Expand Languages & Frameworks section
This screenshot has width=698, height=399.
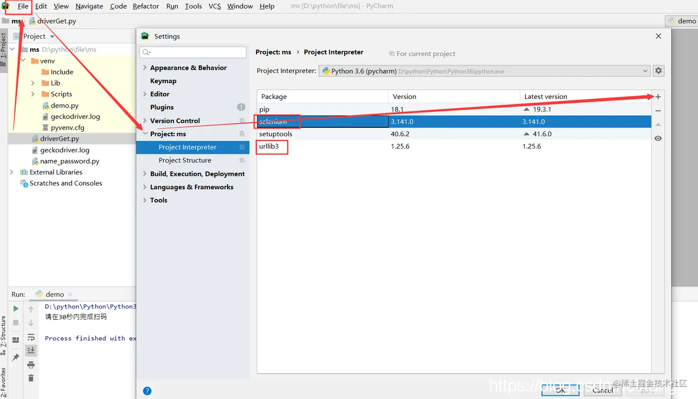(145, 187)
